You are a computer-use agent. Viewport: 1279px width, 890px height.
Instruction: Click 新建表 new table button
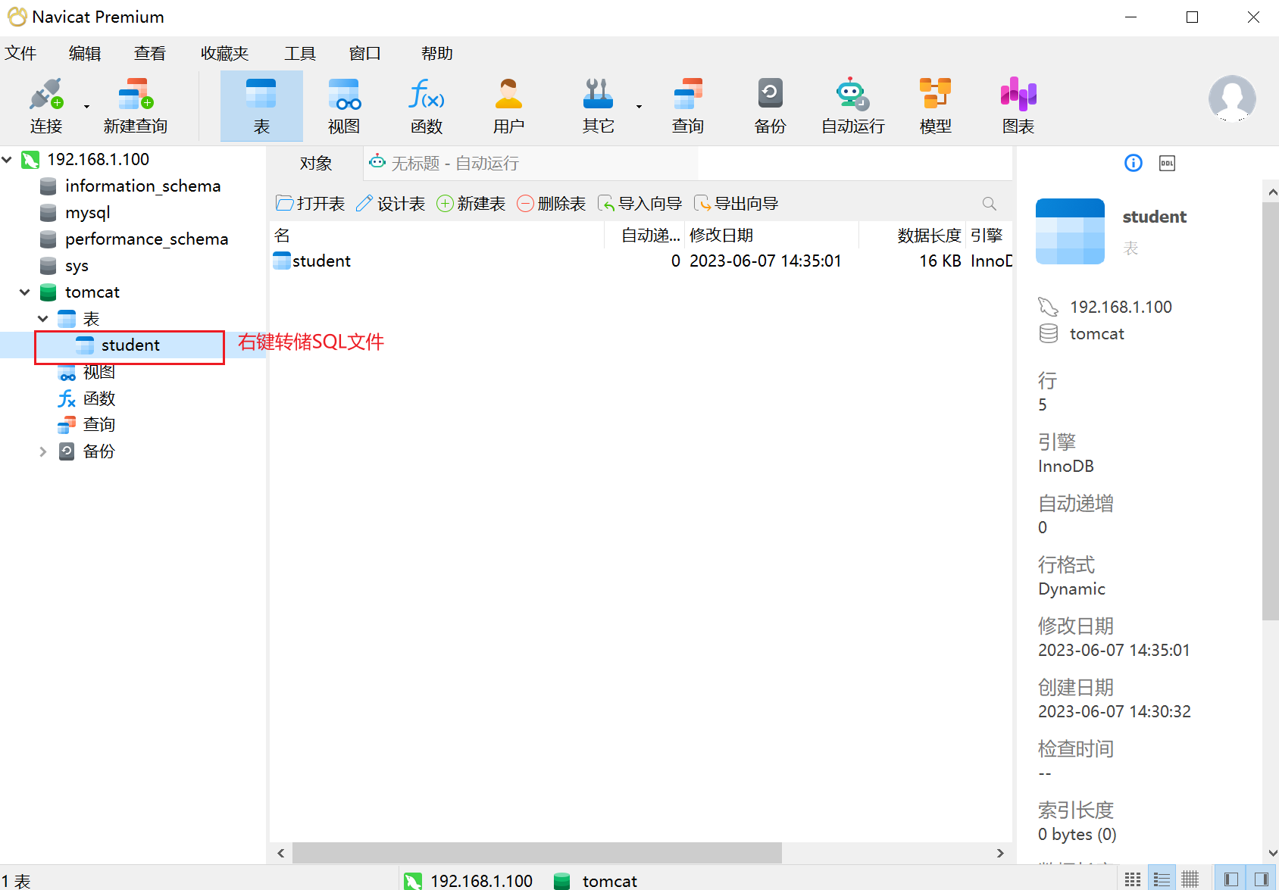coord(471,204)
